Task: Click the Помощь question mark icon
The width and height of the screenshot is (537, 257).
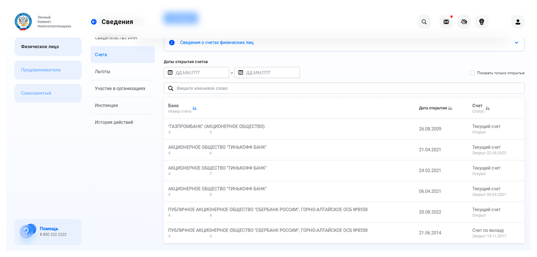Action: click(27, 231)
